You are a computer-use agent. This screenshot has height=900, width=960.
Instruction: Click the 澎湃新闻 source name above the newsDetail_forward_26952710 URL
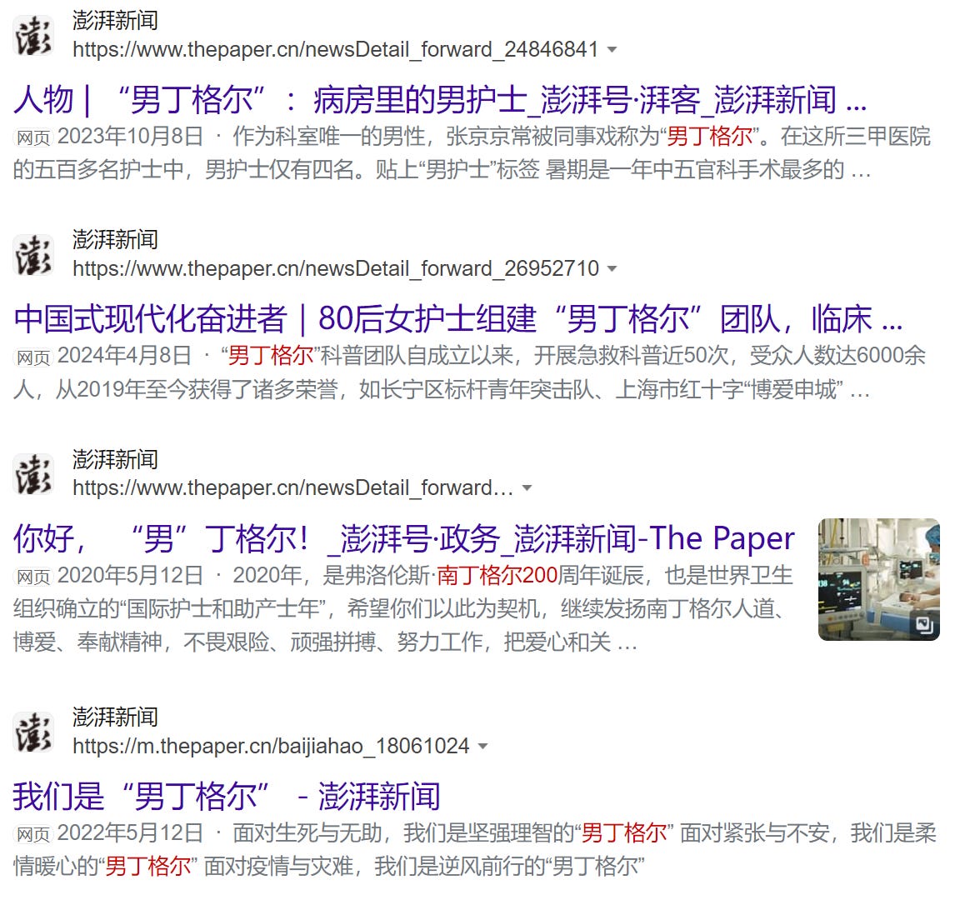pos(115,240)
